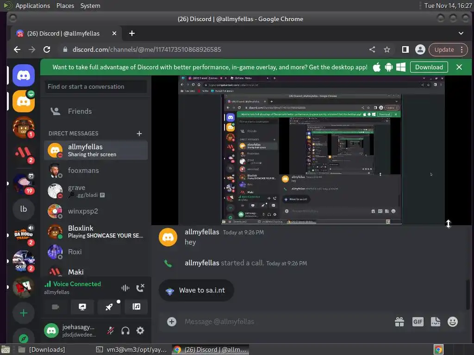Screen dimensions: 474x355
Task: Click Voice Connected status text
Action: click(x=77, y=284)
